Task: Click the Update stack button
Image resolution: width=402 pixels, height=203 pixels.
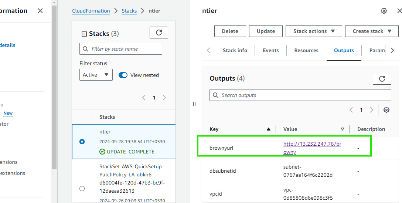Action: tap(266, 31)
